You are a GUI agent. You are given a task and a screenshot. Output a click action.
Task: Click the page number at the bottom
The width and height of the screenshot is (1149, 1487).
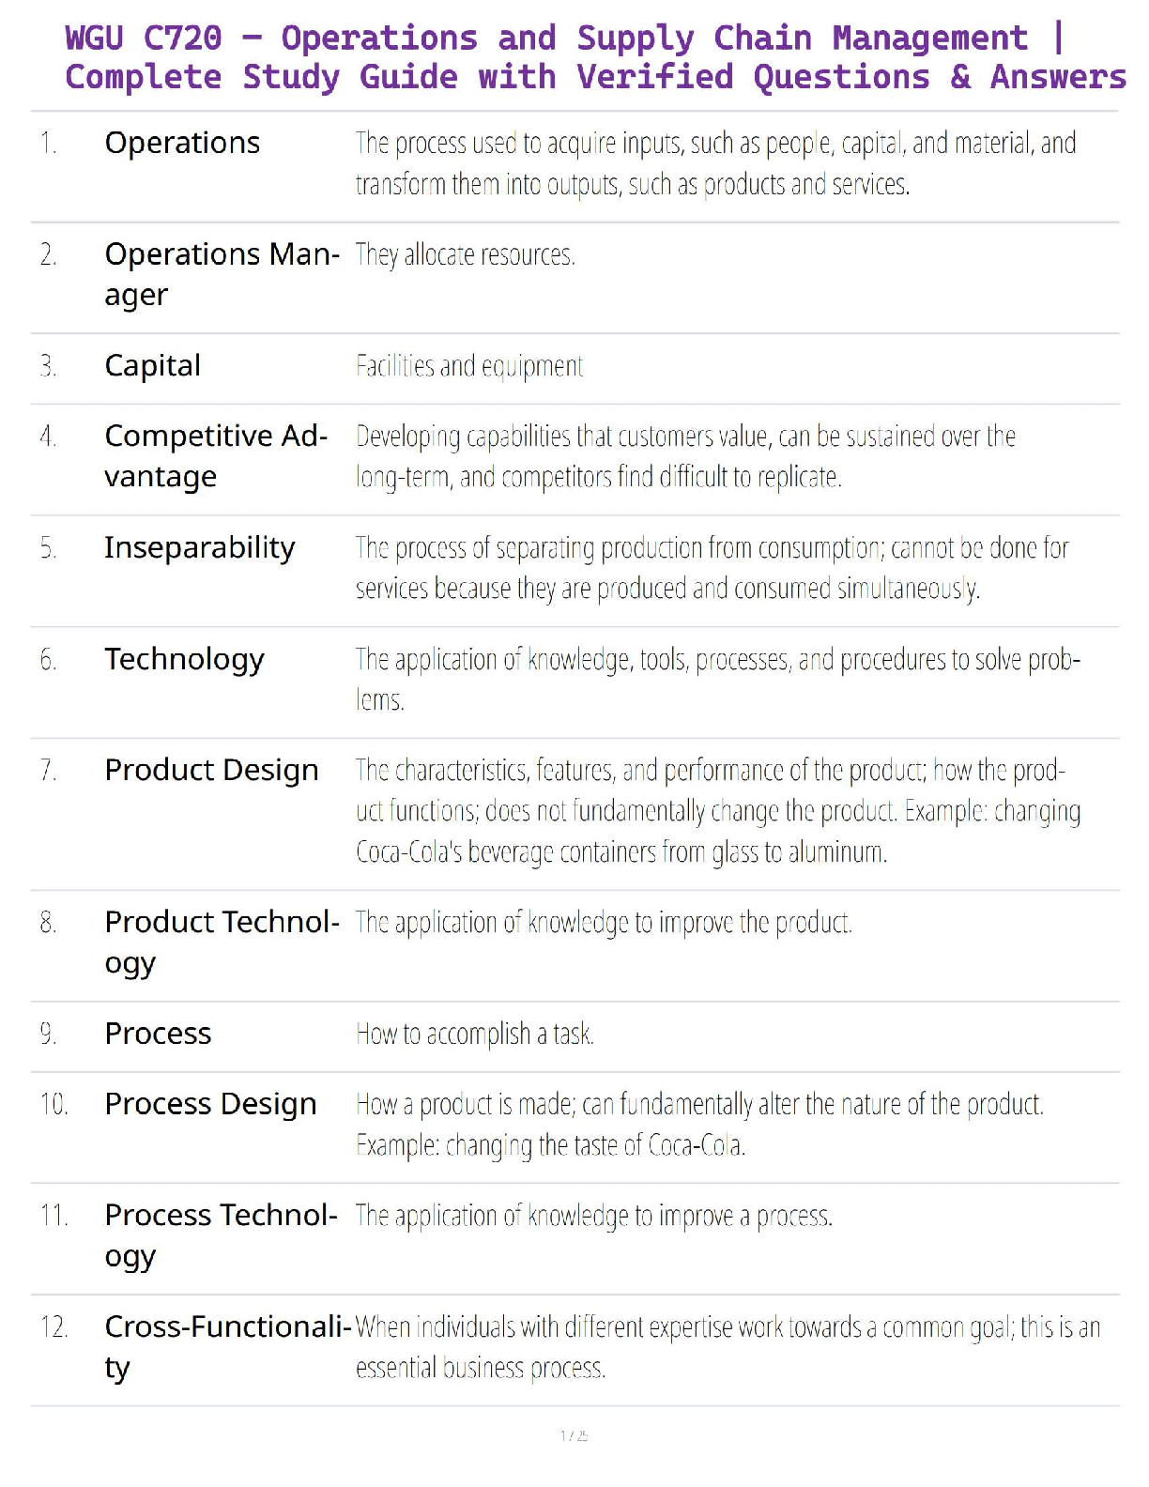tap(574, 1435)
